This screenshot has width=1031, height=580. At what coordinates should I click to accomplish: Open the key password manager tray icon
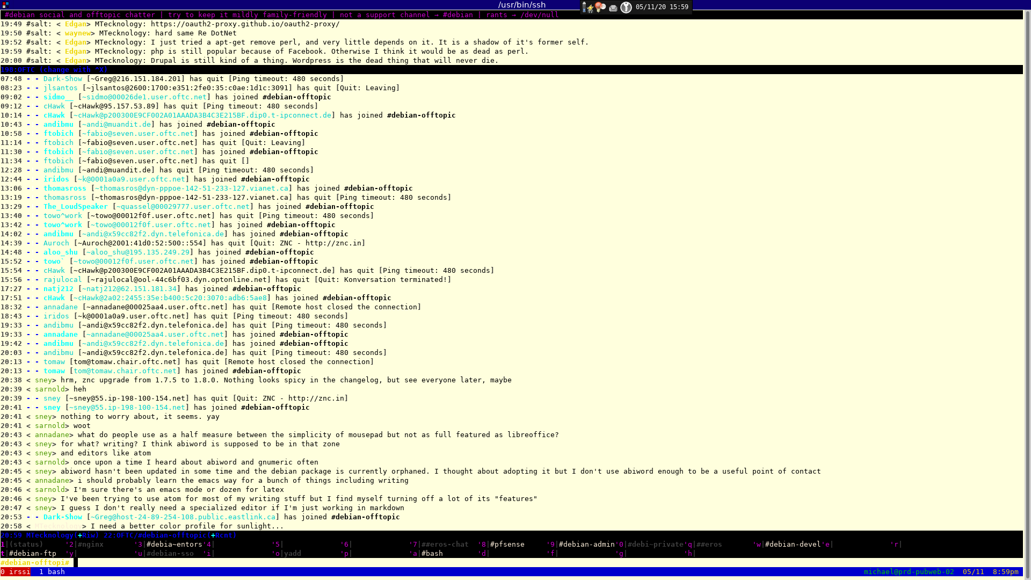click(x=626, y=8)
